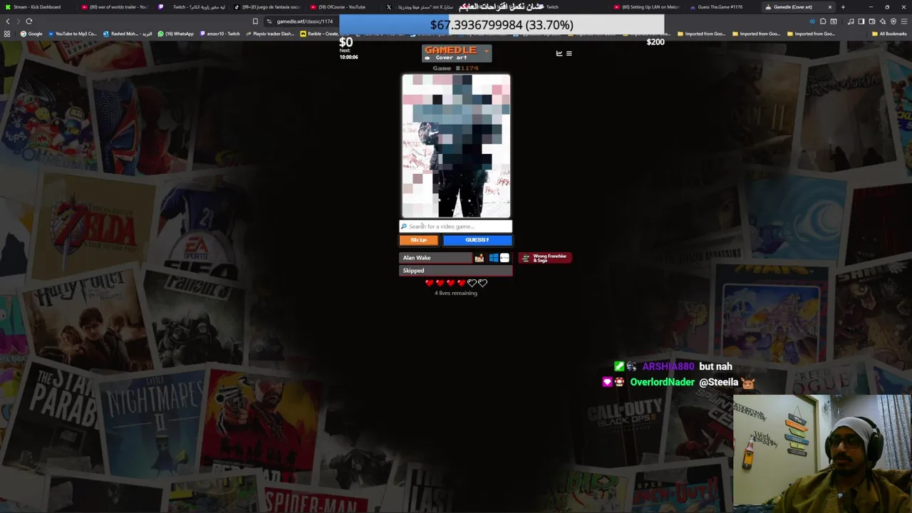912x513 pixels.
Task: Toggle the browser side panel icon
Action: coord(861,21)
